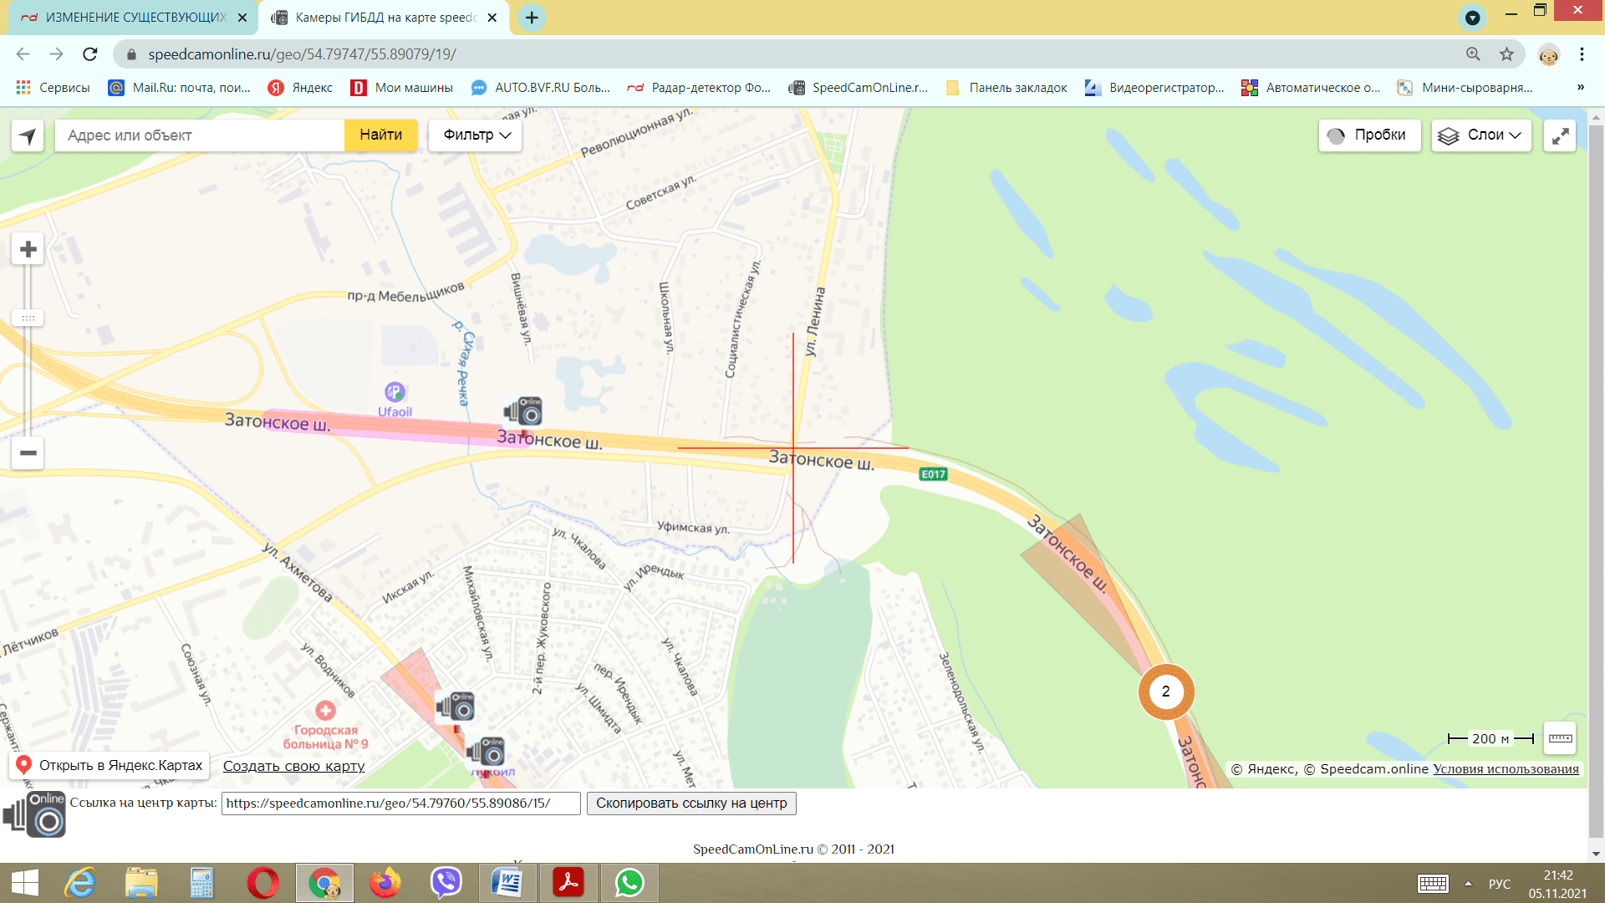Screen dimensions: 1605x903
Task: Toggle the Пробки traffic layer
Action: pyautogui.click(x=1369, y=135)
